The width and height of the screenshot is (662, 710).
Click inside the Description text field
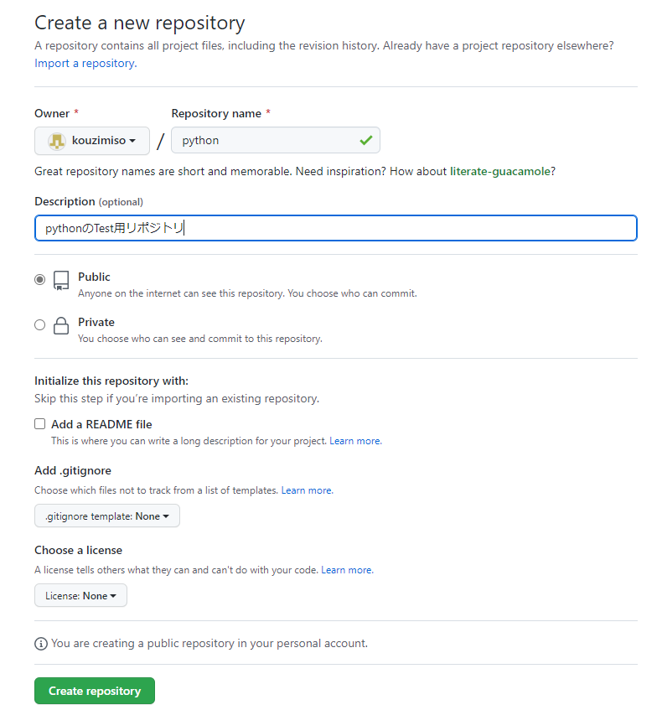pos(335,227)
